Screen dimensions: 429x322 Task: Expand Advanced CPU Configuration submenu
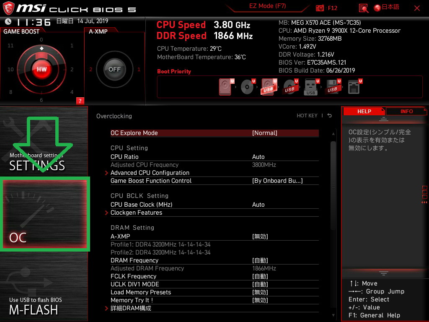[150, 173]
